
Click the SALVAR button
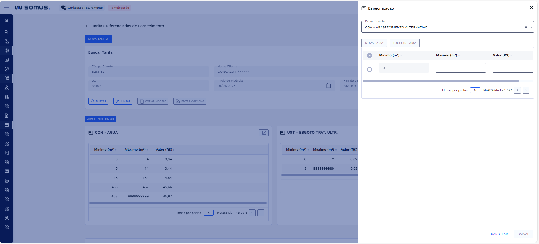(x=523, y=234)
